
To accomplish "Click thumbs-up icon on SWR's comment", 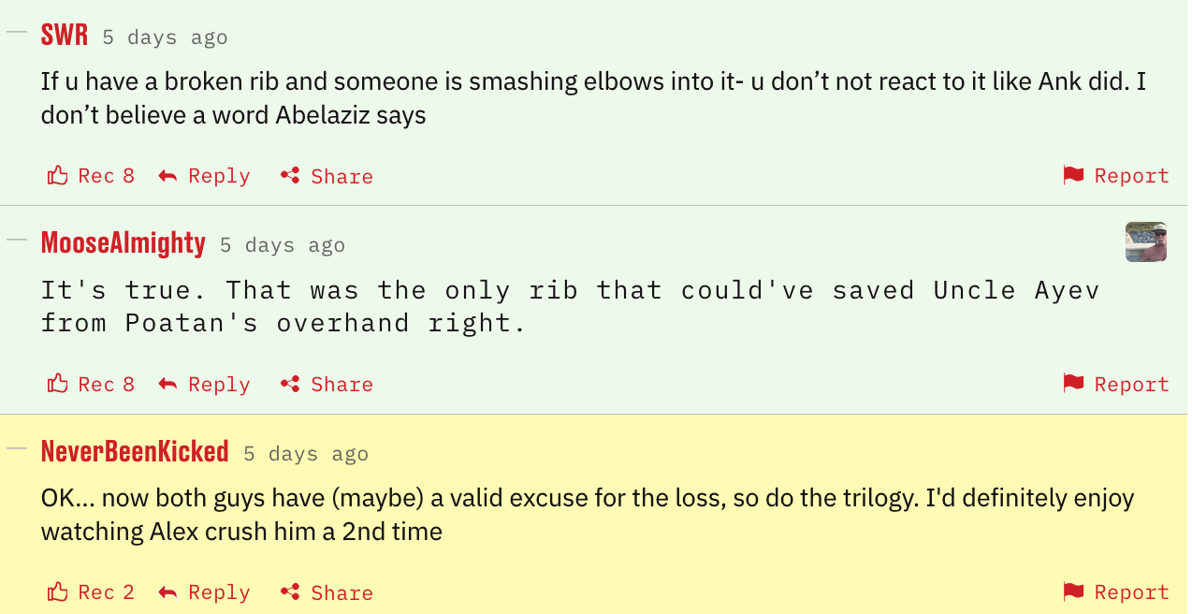I will pyautogui.click(x=58, y=176).
